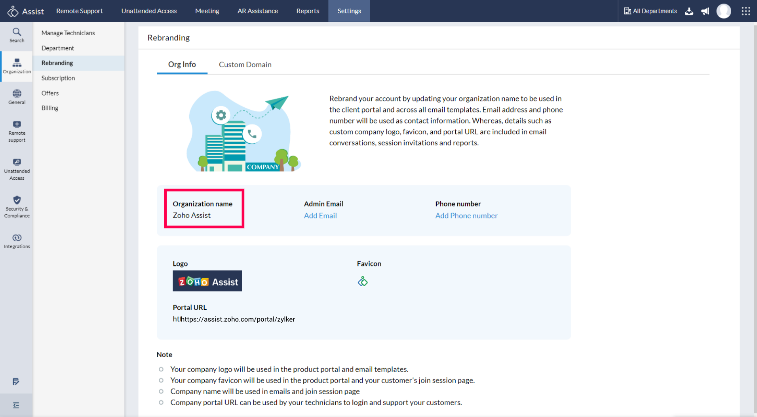The width and height of the screenshot is (757, 417).
Task: Click the download icon in top bar
Action: [689, 11]
